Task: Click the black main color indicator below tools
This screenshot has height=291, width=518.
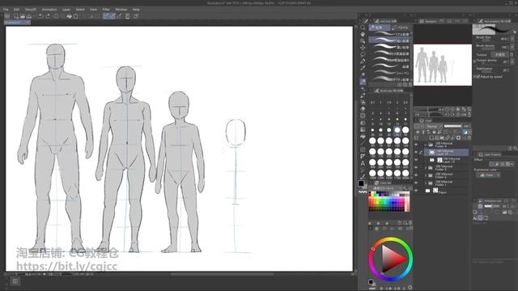Action: pyautogui.click(x=361, y=183)
